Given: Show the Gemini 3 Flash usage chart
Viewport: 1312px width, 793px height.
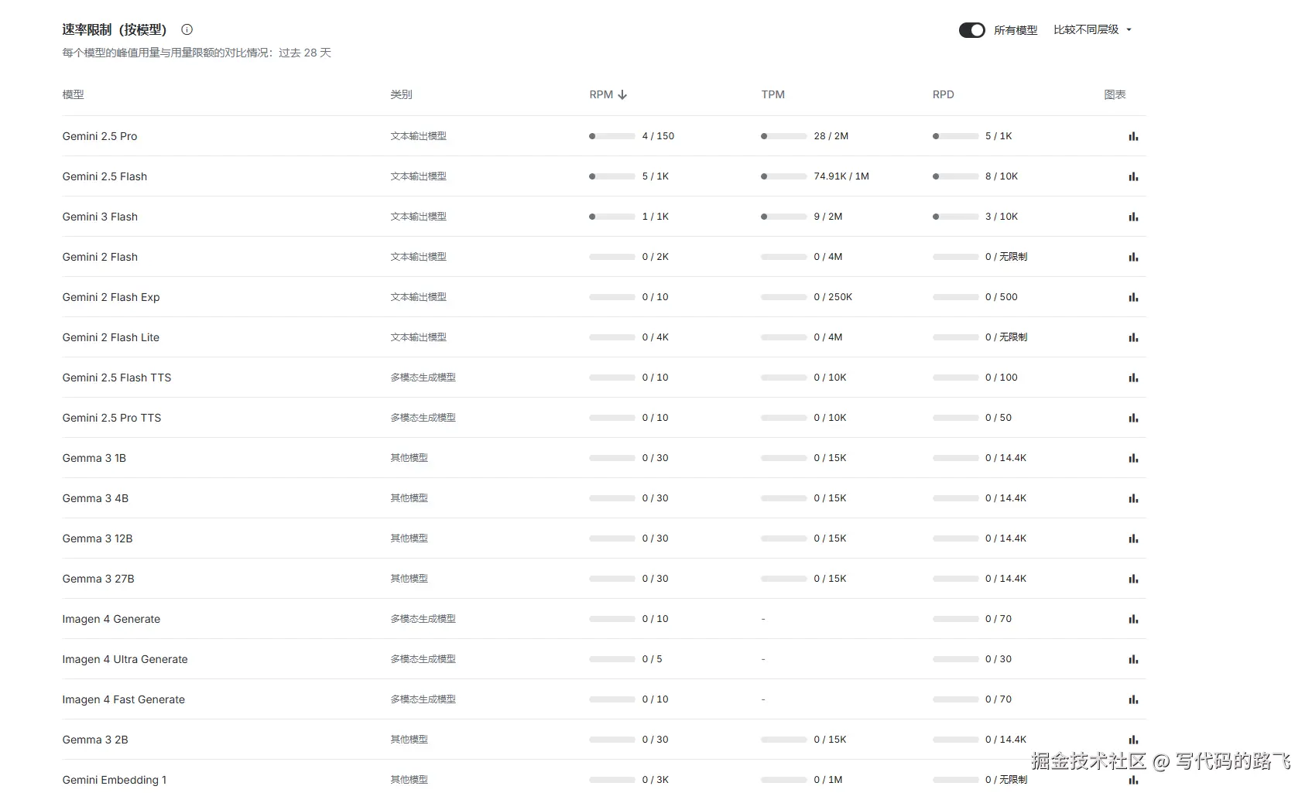Looking at the screenshot, I should (x=1133, y=217).
